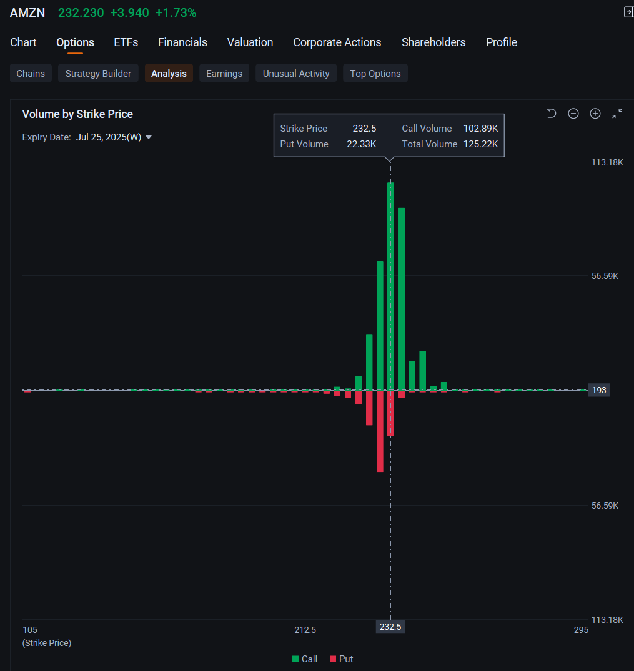Switch to the Profile tab
Viewport: 634px width, 671px height.
point(501,42)
